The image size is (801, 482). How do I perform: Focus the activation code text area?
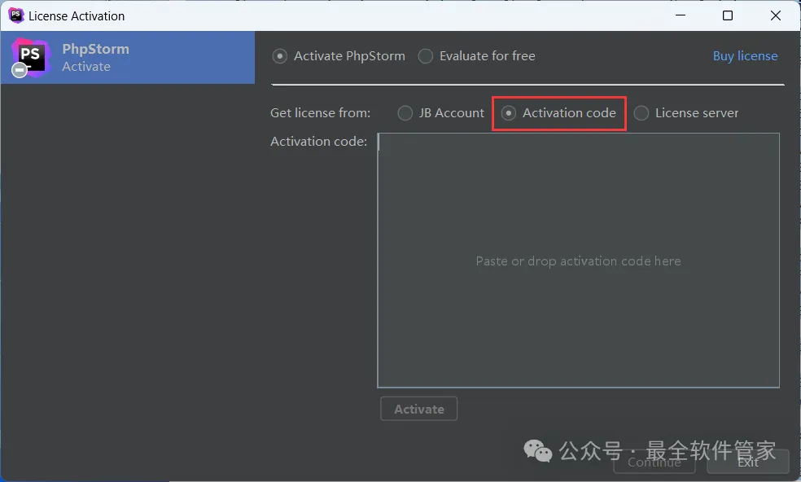click(x=578, y=261)
